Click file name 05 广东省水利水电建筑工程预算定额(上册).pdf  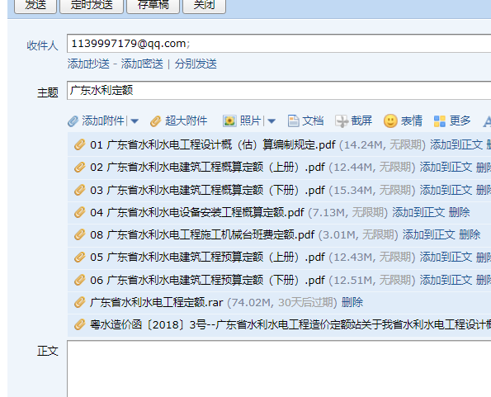tap(207, 257)
